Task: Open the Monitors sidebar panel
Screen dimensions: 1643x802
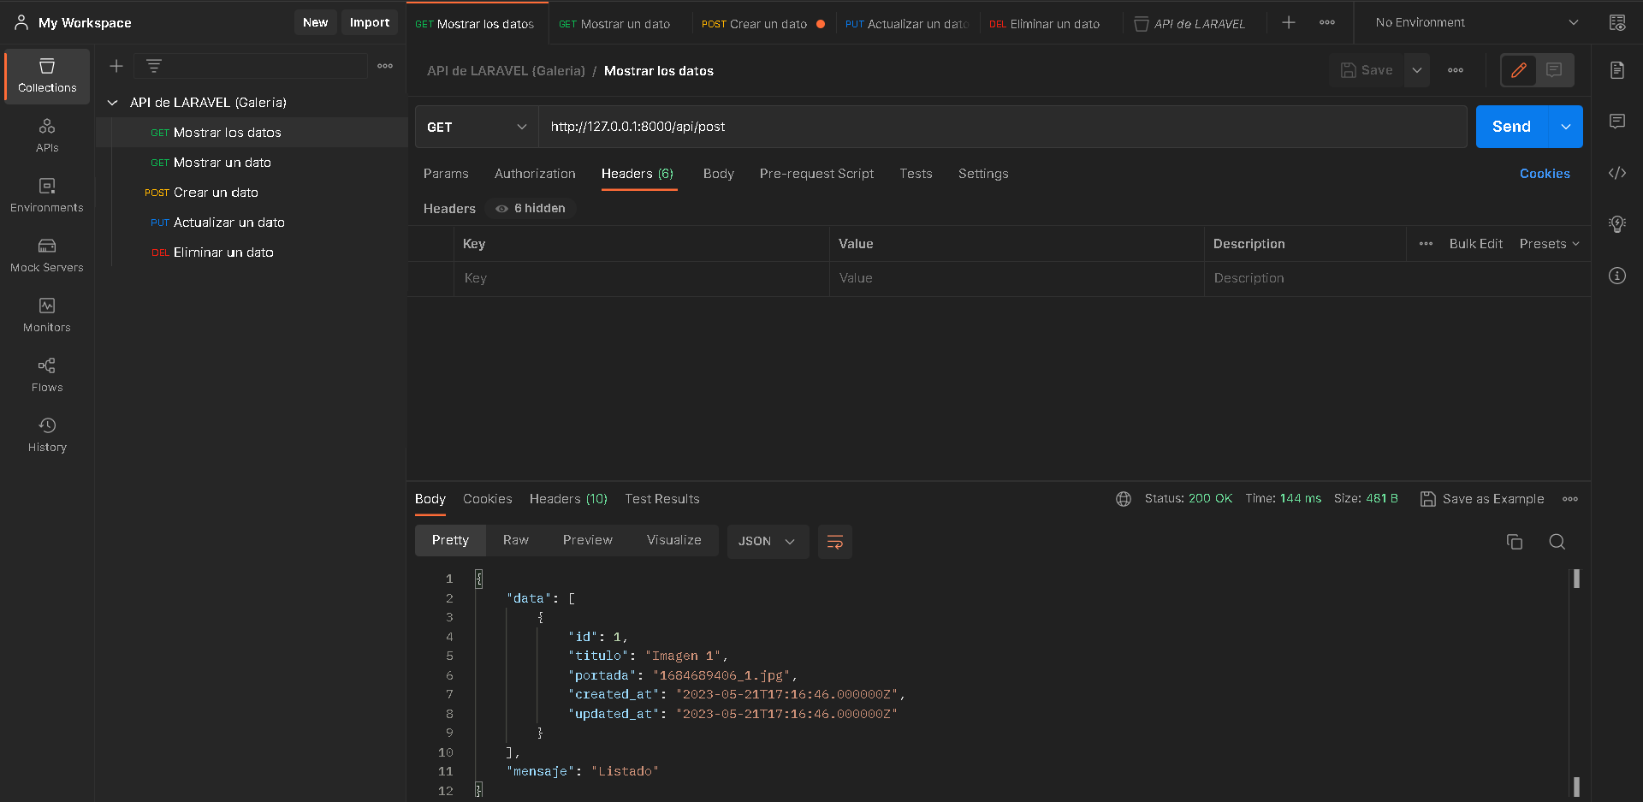Action: click(x=47, y=316)
